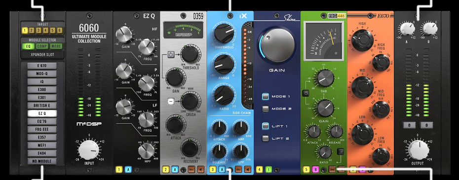Screen dimensions: 459x180
Task: Click the yellow slot 3 number on iX
Action: coord(213,170)
